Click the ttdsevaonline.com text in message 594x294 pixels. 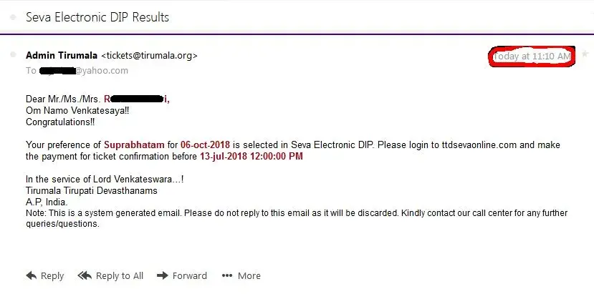pyautogui.click(x=476, y=144)
